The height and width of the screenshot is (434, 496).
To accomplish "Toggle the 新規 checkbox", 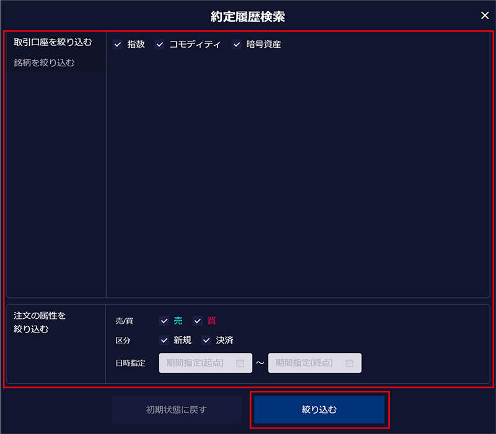I will coord(164,340).
